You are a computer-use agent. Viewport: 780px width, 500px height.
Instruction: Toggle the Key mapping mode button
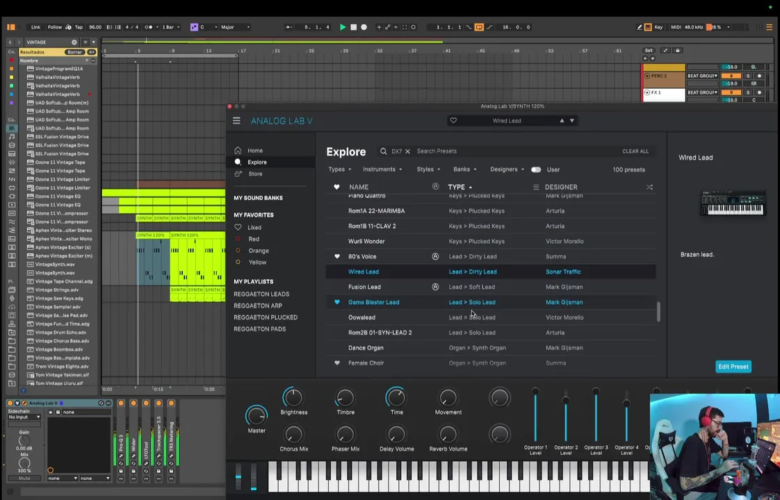[658, 27]
